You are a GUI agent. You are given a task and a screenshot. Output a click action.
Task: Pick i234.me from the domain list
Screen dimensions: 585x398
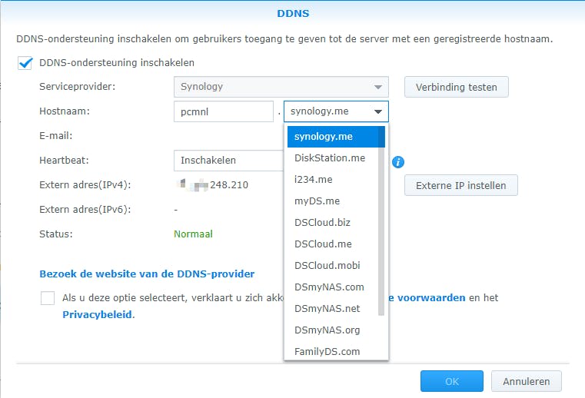pos(314,180)
